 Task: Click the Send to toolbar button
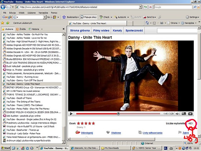[x=149, y=17]
